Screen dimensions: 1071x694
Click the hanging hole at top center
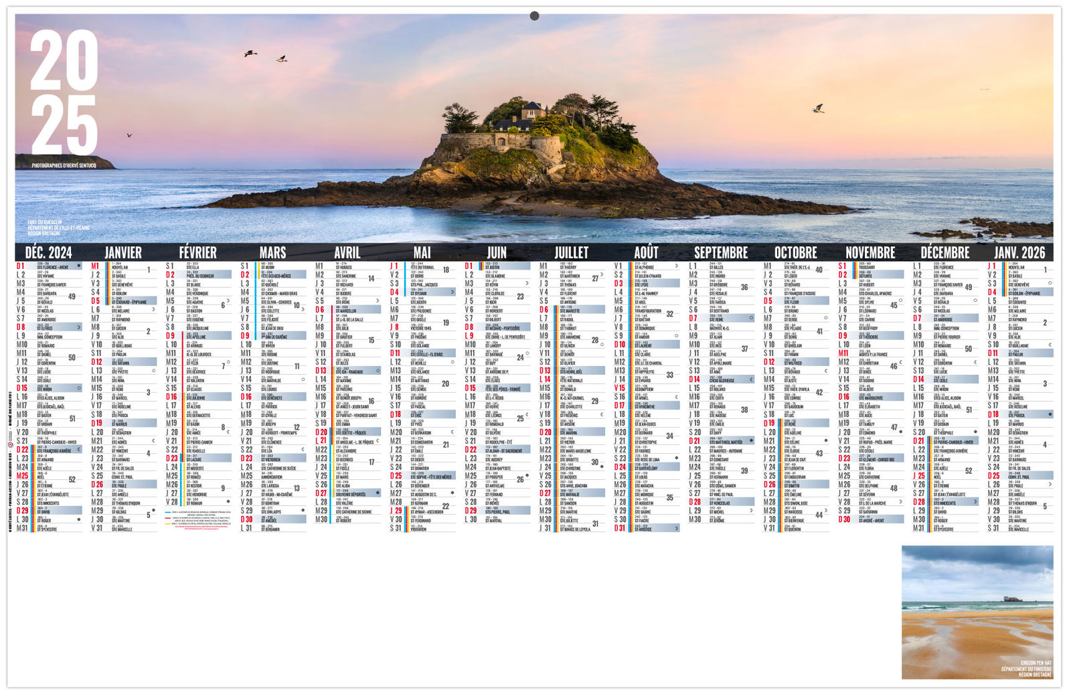point(534,16)
